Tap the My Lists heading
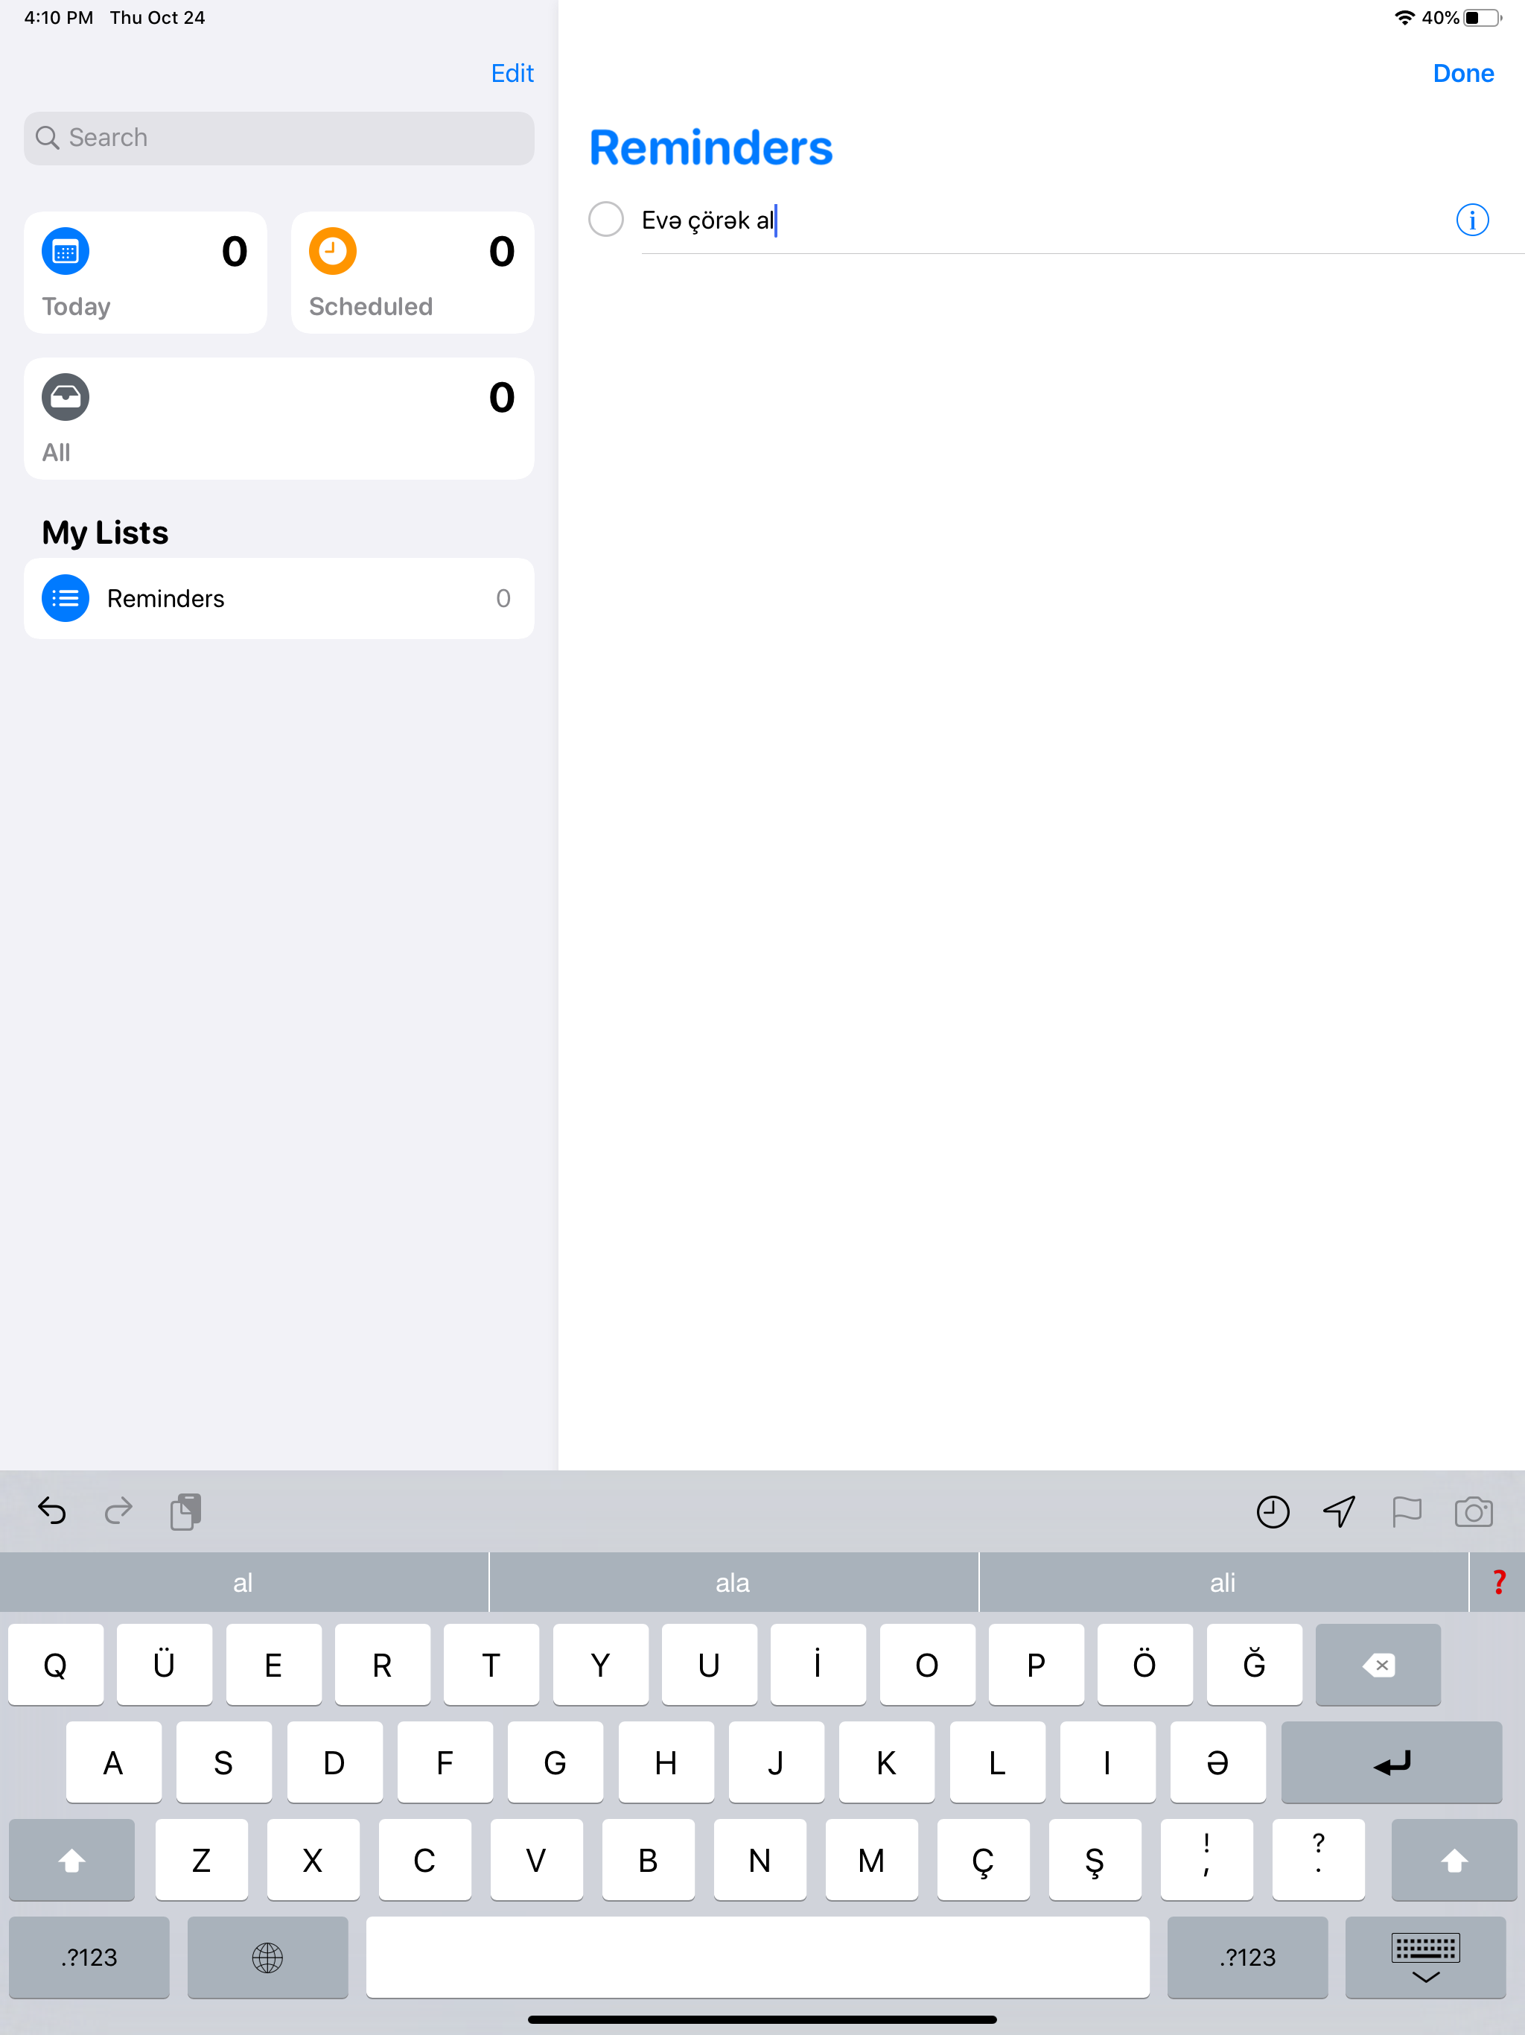 pyautogui.click(x=105, y=533)
